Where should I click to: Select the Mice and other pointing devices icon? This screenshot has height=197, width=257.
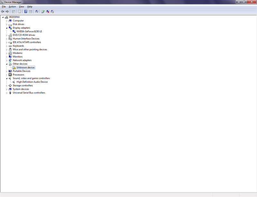(x=10, y=49)
